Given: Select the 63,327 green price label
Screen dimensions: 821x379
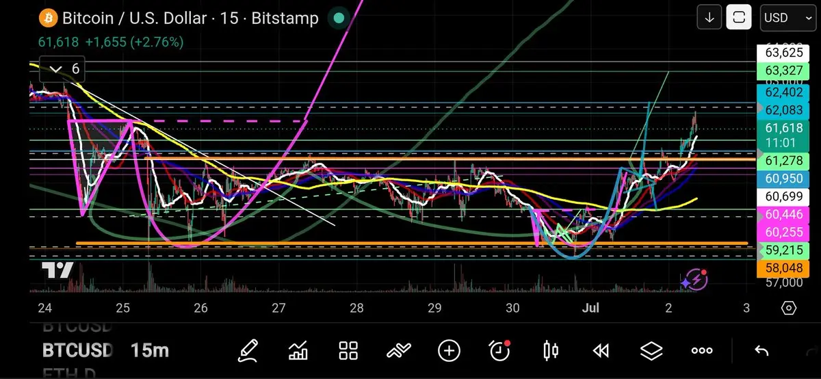Looking at the screenshot, I should pos(784,71).
